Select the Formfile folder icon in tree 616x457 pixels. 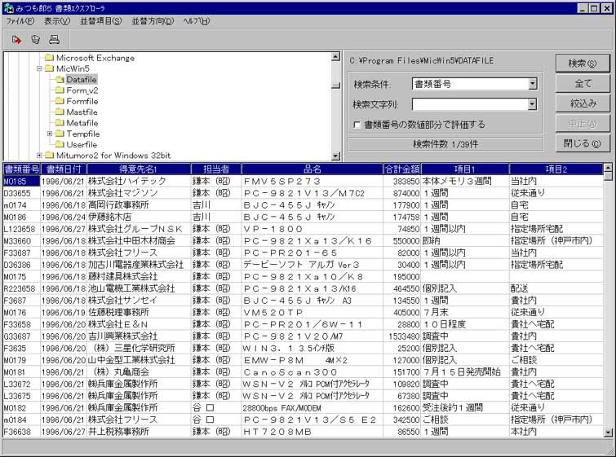tap(60, 102)
